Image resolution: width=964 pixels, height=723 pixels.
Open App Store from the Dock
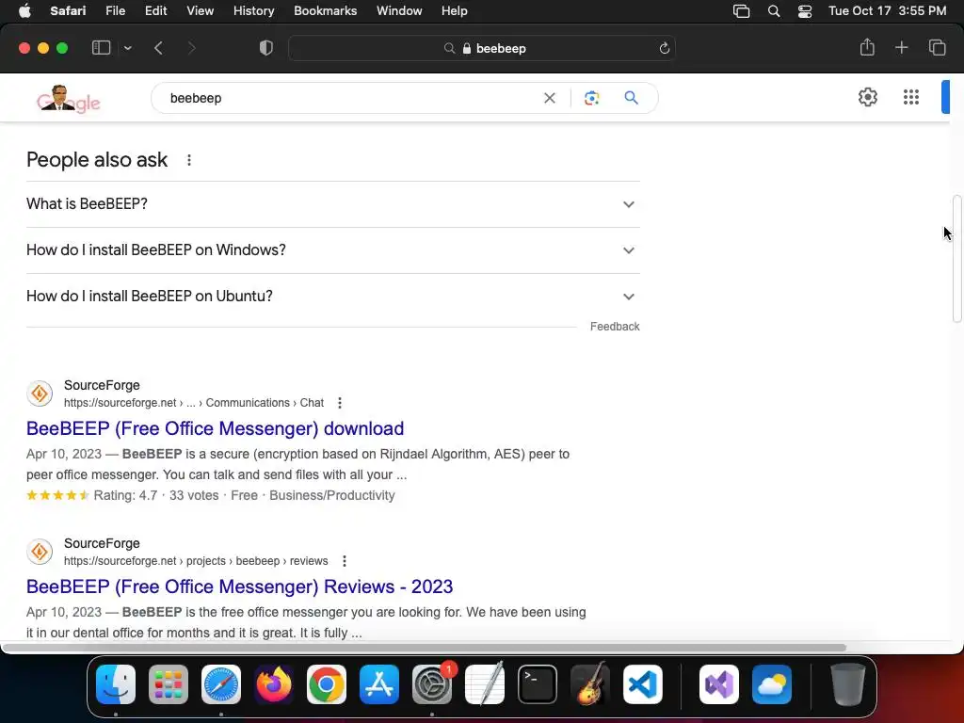379,684
